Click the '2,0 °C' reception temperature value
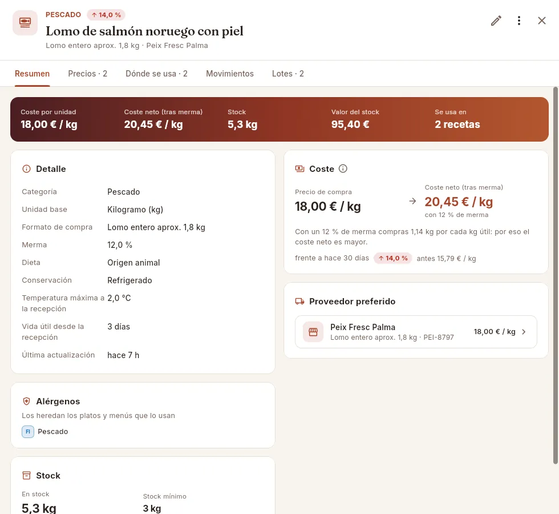 pyautogui.click(x=119, y=298)
